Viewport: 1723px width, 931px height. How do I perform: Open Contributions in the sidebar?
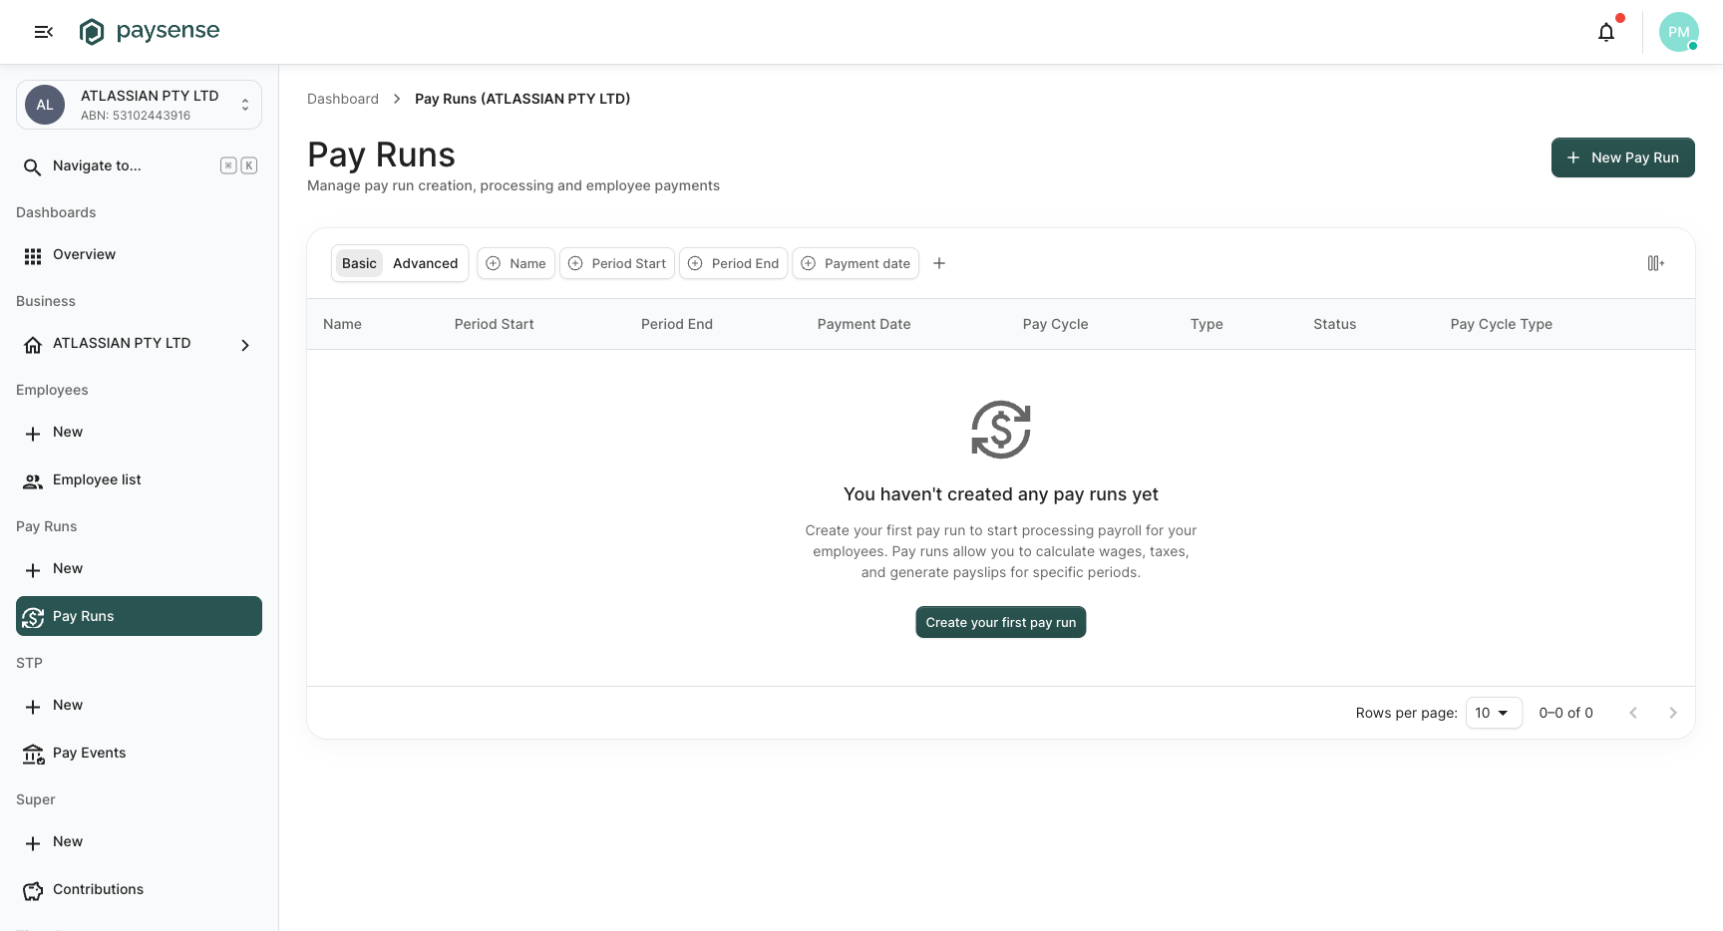tap(139, 890)
